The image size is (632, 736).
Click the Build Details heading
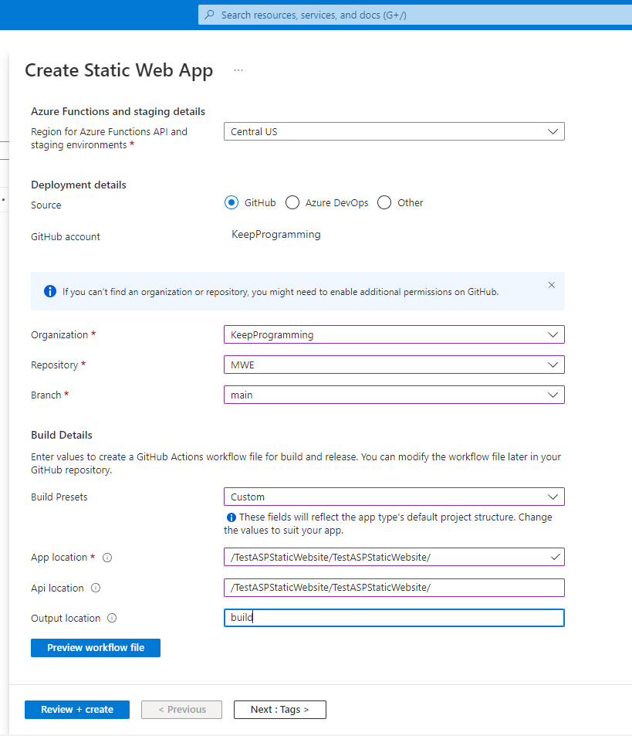pyautogui.click(x=62, y=435)
